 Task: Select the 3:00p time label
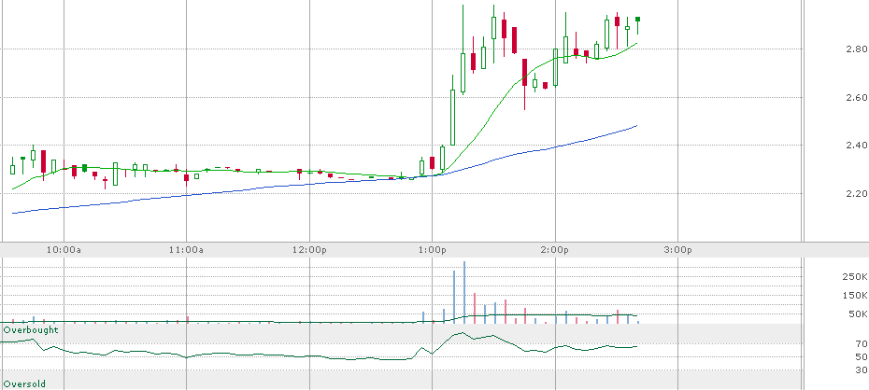click(x=678, y=249)
